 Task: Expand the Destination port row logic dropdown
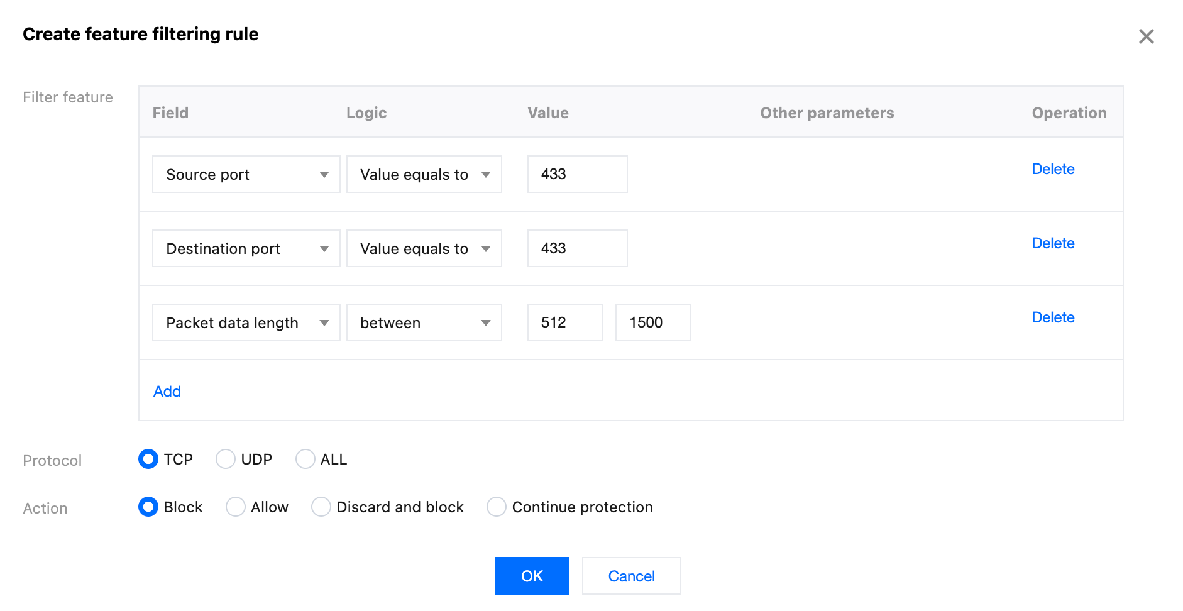[x=424, y=248]
